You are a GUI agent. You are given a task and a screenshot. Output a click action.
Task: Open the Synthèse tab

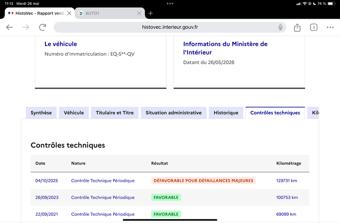tap(41, 113)
